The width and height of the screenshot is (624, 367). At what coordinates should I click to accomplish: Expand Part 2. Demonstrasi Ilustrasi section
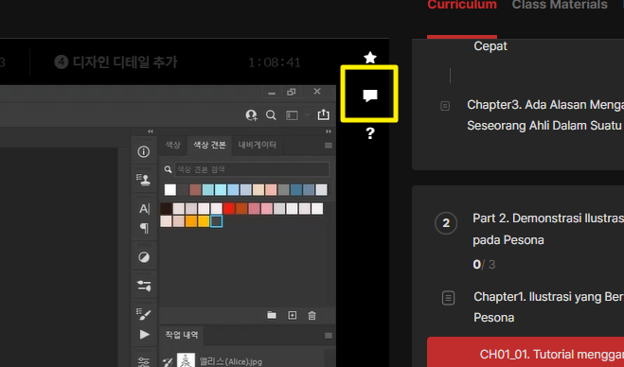pos(548,229)
